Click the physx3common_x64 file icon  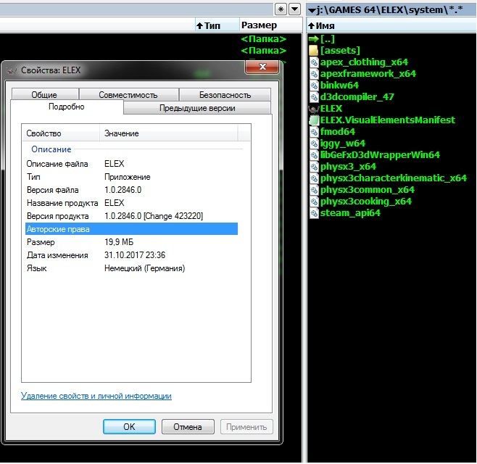314,190
